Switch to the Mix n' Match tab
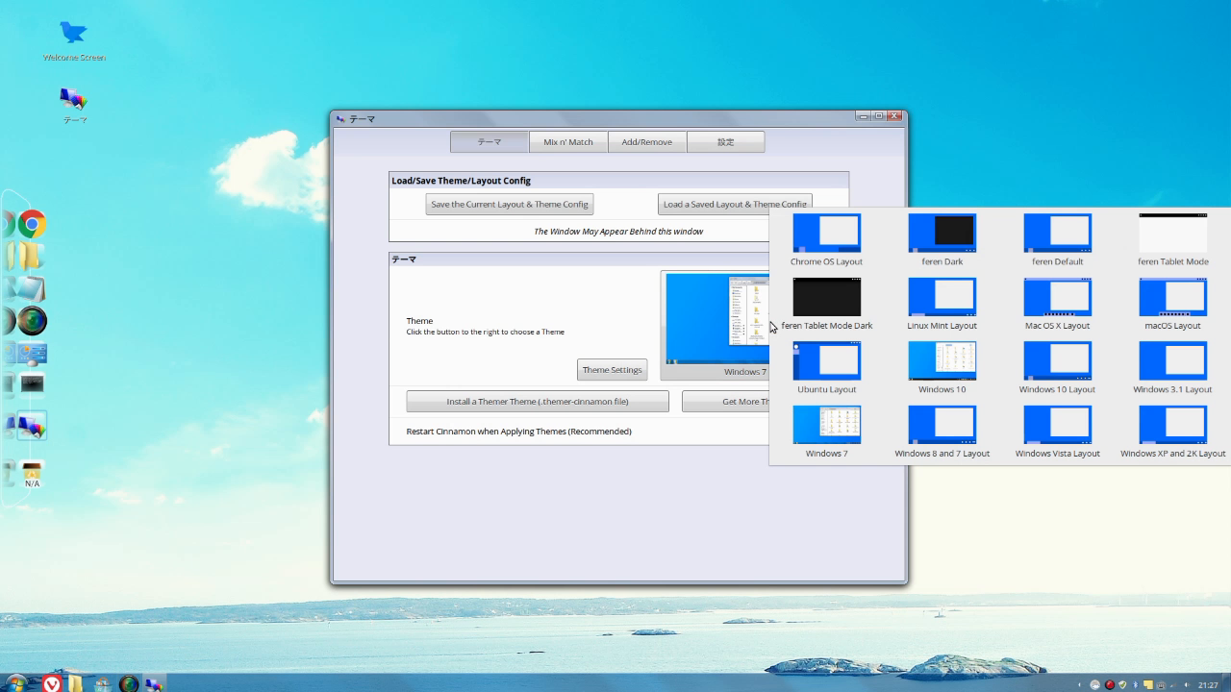Viewport: 1231px width, 692px height. (x=568, y=141)
